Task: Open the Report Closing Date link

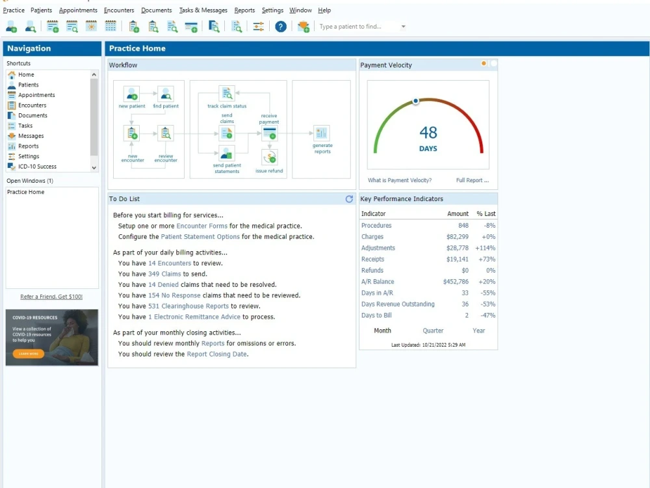Action: [x=217, y=355]
